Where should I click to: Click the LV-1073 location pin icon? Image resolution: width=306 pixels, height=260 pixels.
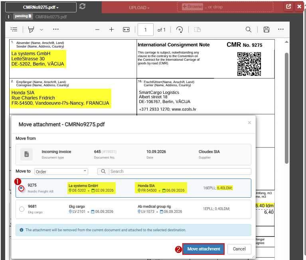coord(139,212)
